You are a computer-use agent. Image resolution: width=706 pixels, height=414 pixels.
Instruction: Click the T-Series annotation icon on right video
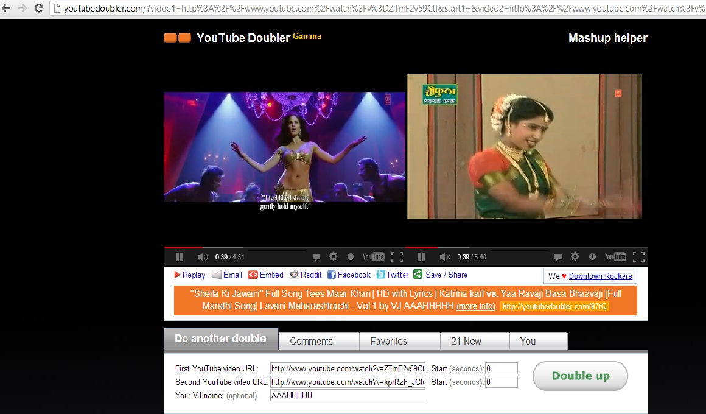[x=618, y=93]
